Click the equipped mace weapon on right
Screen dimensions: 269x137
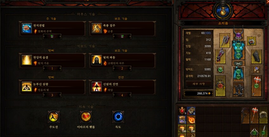(257, 86)
